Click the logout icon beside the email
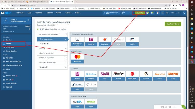This screenshot has width=195, height=109. (x=29, y=20)
